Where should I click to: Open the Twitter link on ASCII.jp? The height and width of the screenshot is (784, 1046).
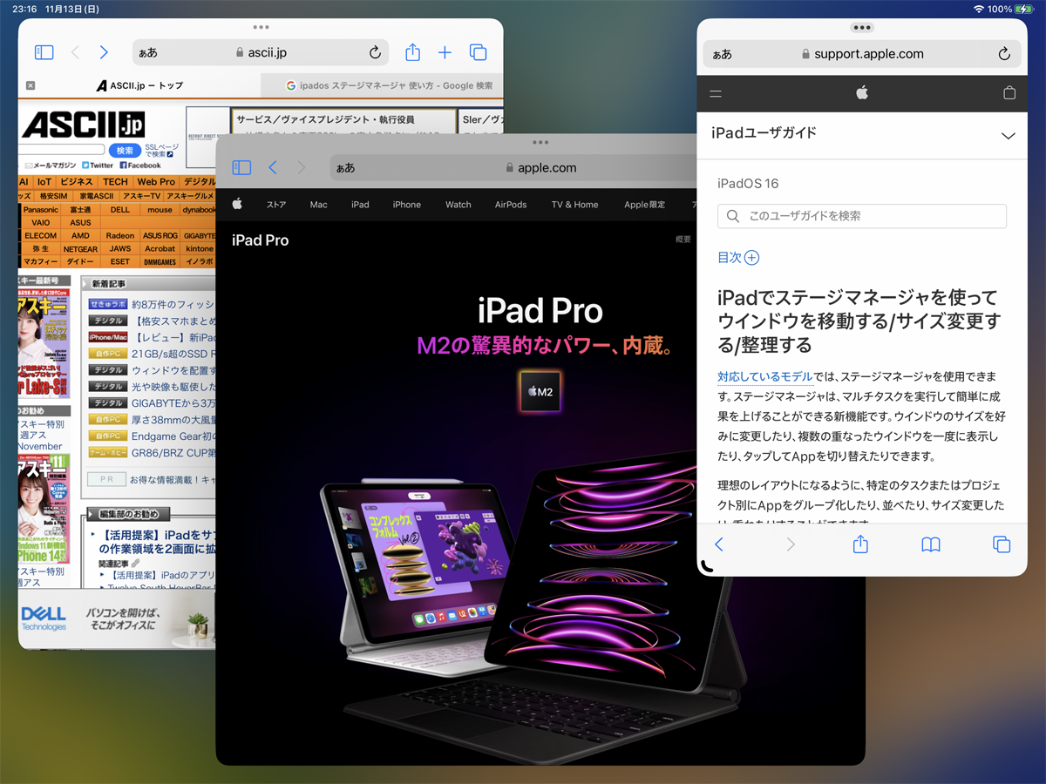(98, 165)
